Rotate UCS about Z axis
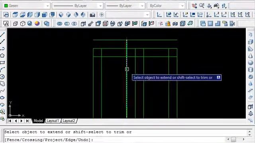 click(248, 15)
